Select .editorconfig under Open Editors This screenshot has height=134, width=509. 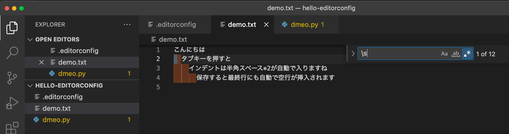(82, 51)
